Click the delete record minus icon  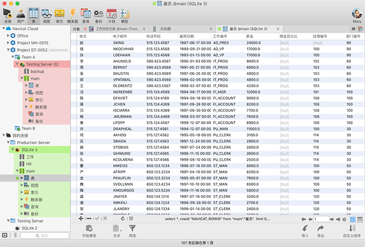(89, 219)
